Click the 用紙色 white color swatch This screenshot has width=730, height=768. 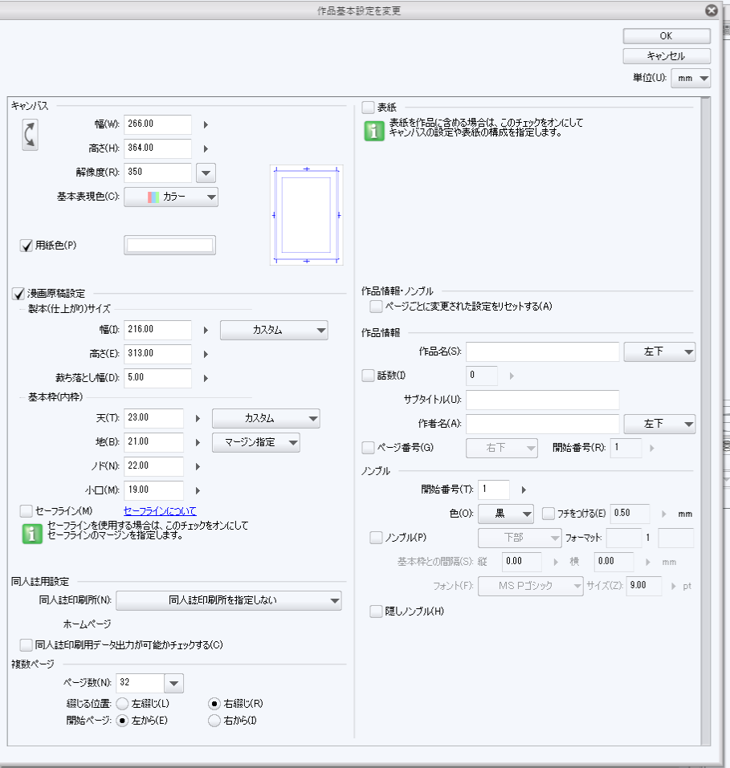coord(169,246)
